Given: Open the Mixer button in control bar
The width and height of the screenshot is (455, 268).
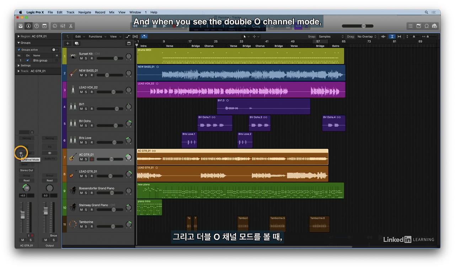Looking at the screenshot, I should point(63,26).
